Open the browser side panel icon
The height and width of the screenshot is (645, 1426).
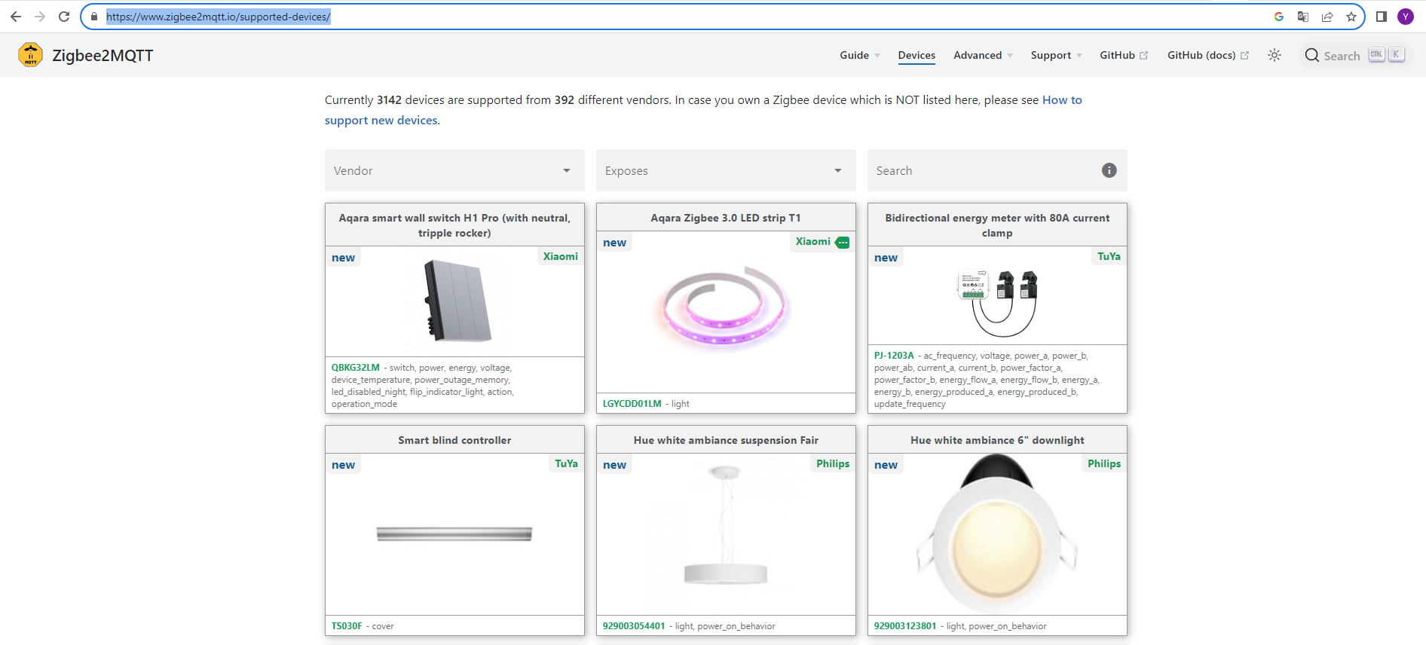1382,17
